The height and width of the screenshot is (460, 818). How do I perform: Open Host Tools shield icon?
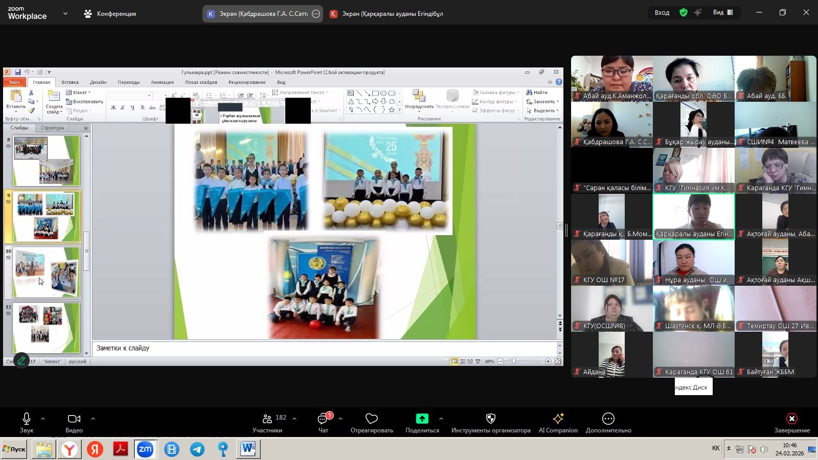click(490, 422)
